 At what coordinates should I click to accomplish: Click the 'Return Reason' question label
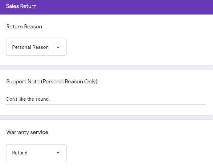(x=24, y=27)
